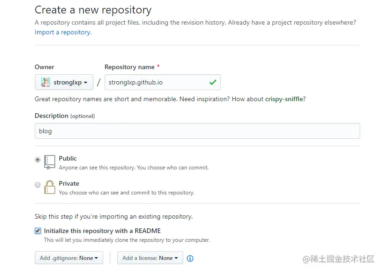Focus the Description input containing blog
The height and width of the screenshot is (272, 383).
pyautogui.click(x=198, y=131)
